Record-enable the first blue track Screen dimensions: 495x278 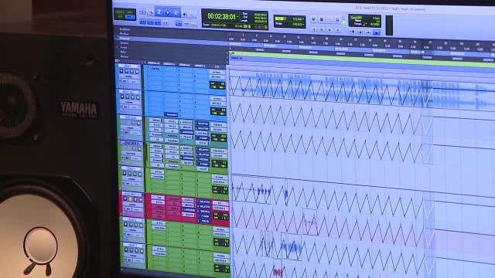coord(121,71)
